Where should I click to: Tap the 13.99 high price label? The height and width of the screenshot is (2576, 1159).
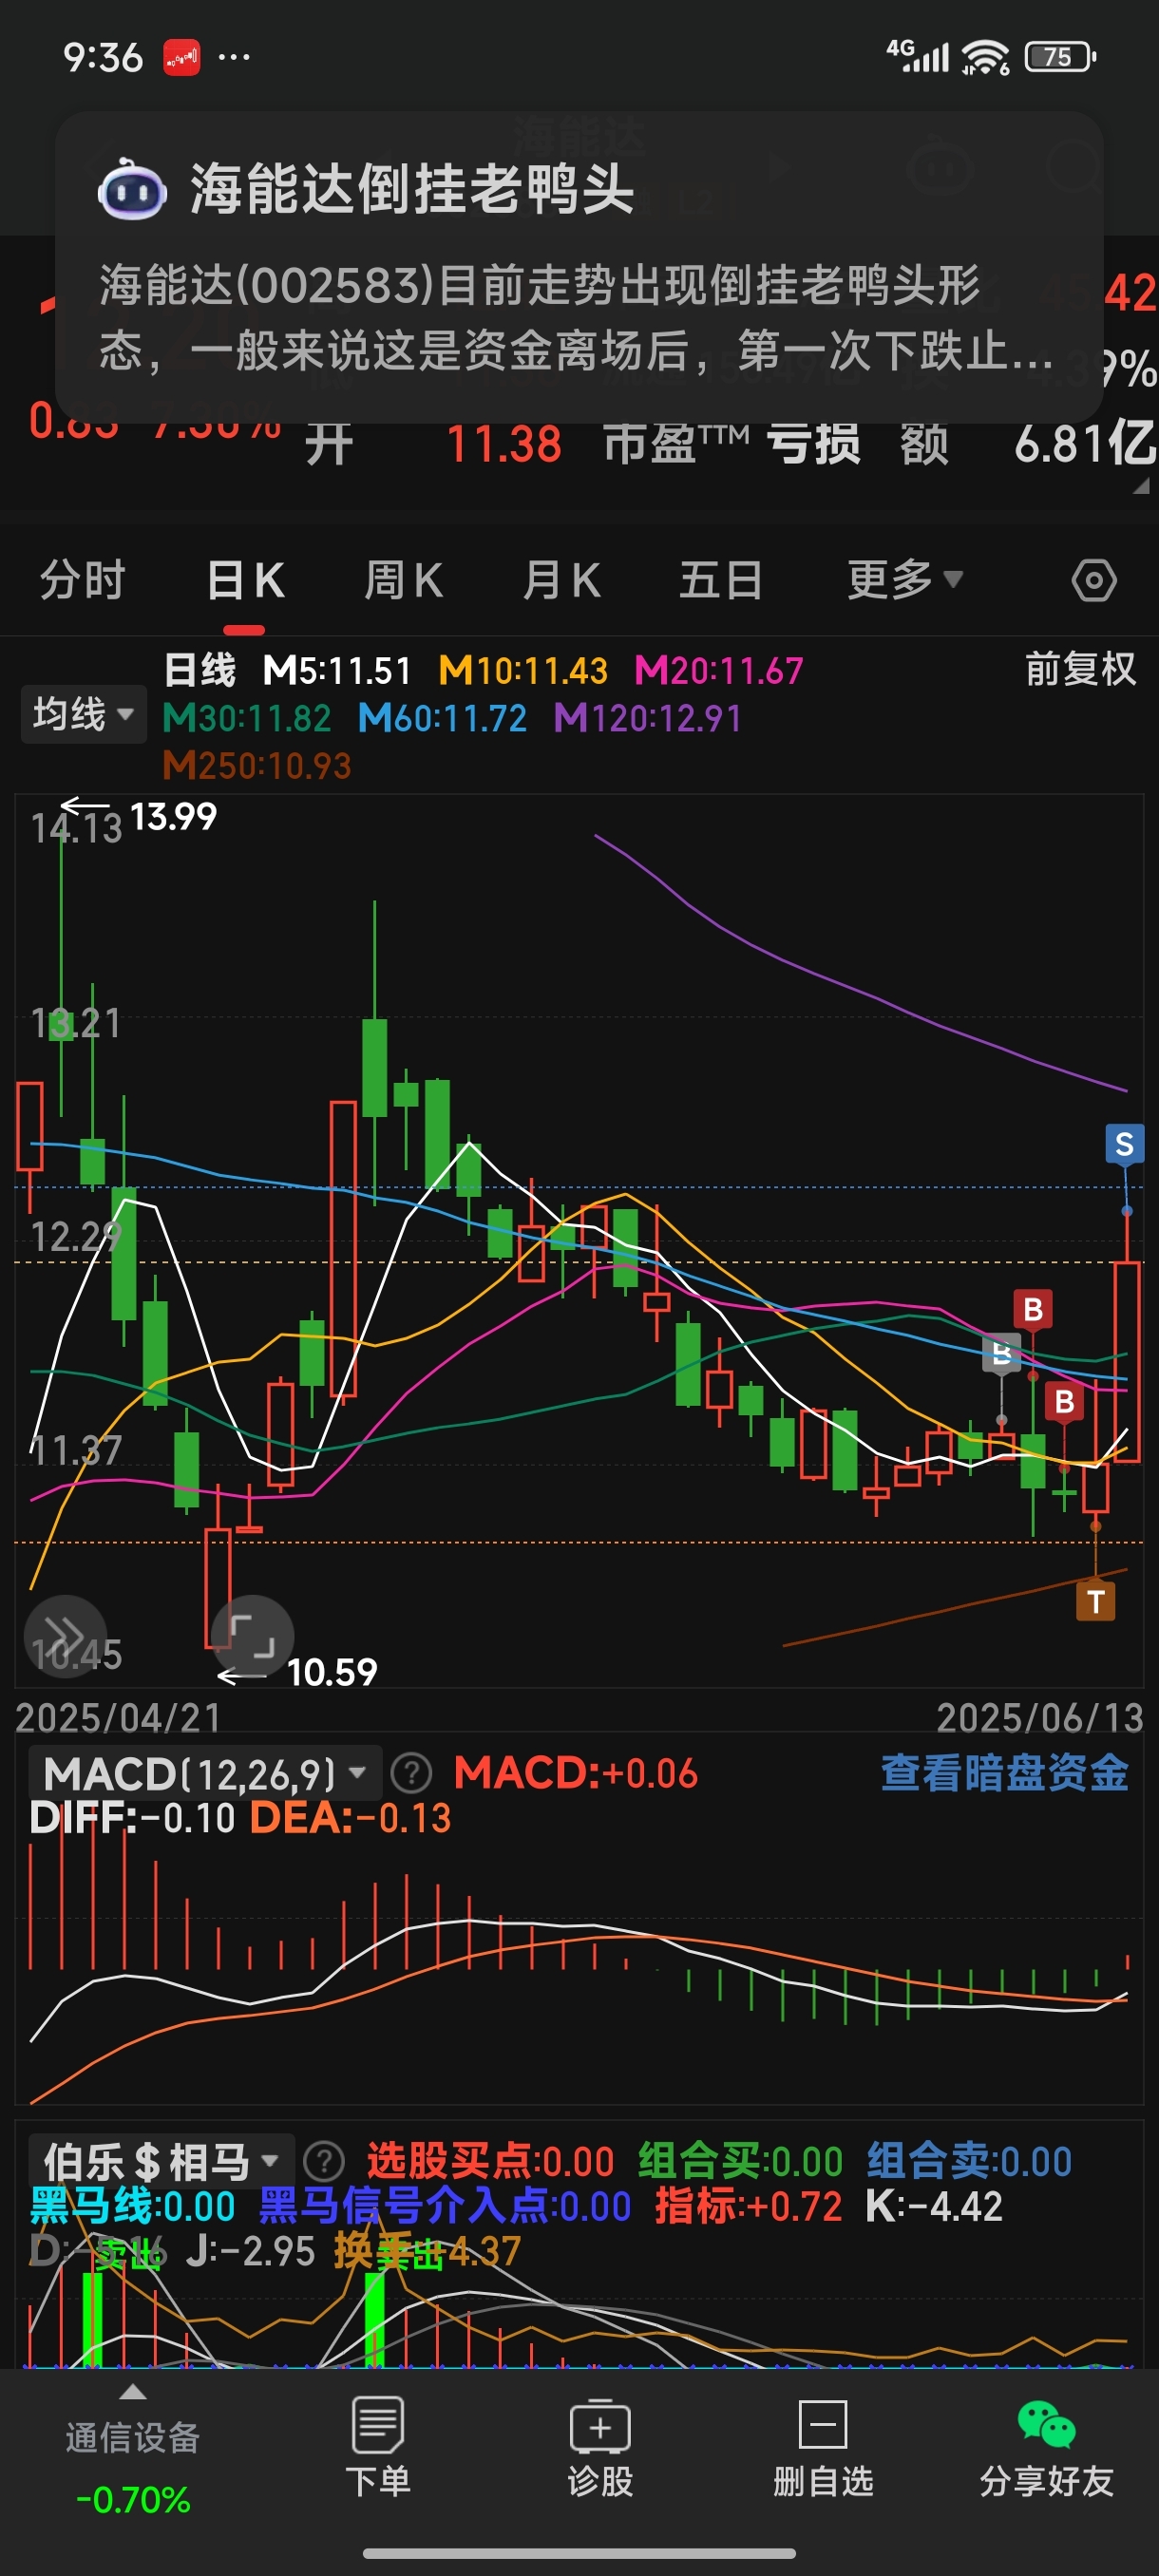pyautogui.click(x=173, y=816)
